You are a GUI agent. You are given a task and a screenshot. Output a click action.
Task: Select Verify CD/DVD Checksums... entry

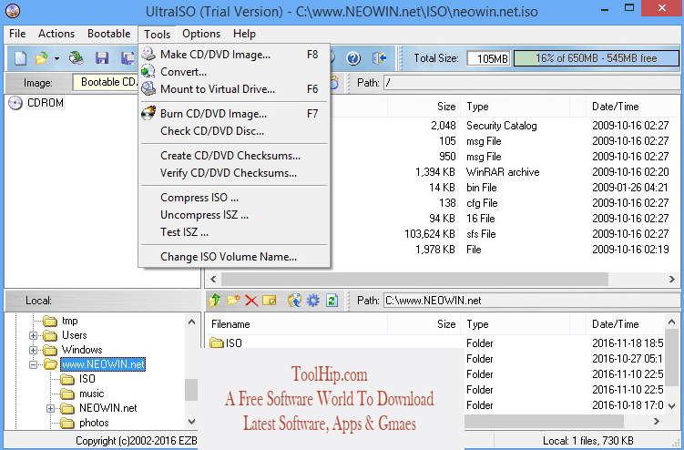tap(234, 173)
